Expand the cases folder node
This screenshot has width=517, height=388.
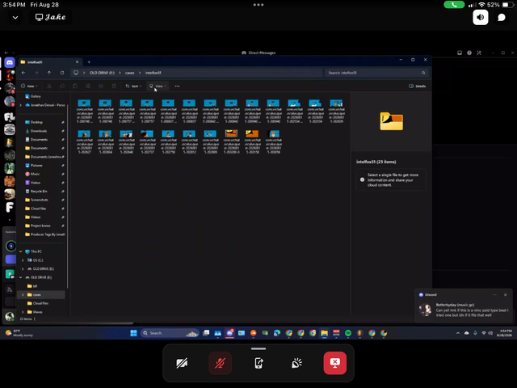[x=23, y=294]
